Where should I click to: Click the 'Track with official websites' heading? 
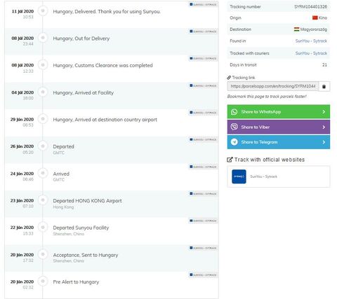tap(270, 160)
